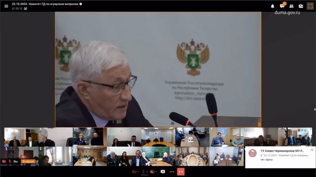Viewport: 316px width, 177px height.
Task: Show the participants list
Action: click(x=291, y=6)
